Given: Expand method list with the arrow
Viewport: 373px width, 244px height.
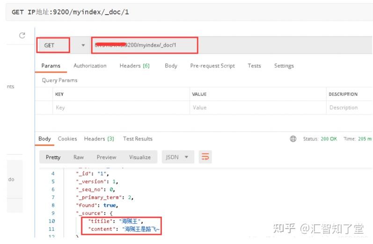Looking at the screenshot, I should pos(83,45).
